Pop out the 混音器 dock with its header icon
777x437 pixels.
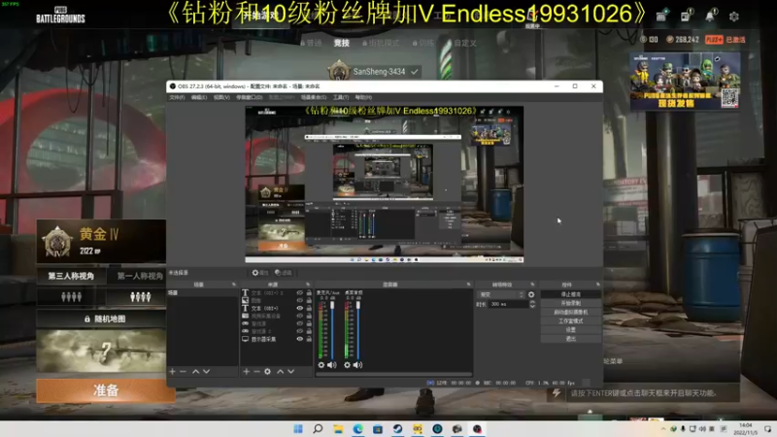pos(468,285)
